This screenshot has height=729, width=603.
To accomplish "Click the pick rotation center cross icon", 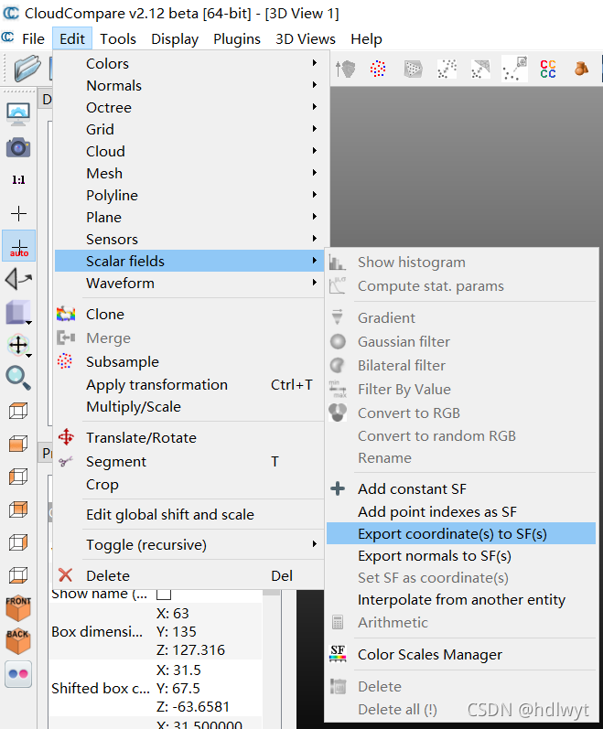I will pos(18,213).
